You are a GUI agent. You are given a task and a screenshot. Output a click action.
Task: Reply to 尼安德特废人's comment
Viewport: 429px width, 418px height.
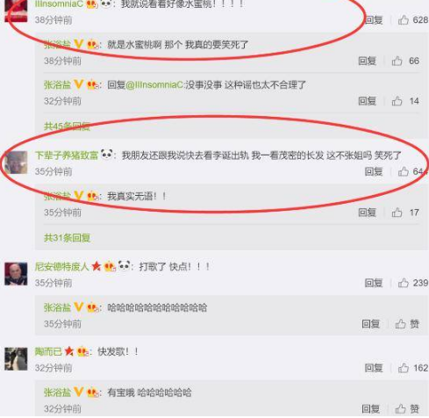(374, 283)
